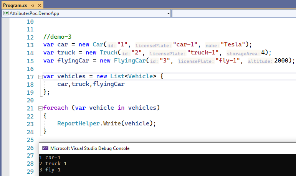Collapse the vehicles list initializer block
The height and width of the screenshot is (176, 296).
coord(40,77)
